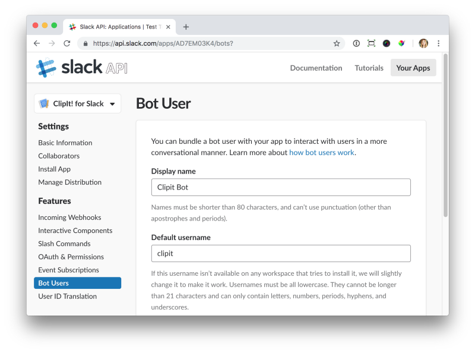Reload the page
Screen dimensions: 475x353
(x=67, y=43)
